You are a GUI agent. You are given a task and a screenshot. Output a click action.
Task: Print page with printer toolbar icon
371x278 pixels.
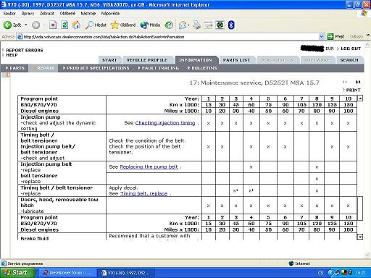pos(196,25)
